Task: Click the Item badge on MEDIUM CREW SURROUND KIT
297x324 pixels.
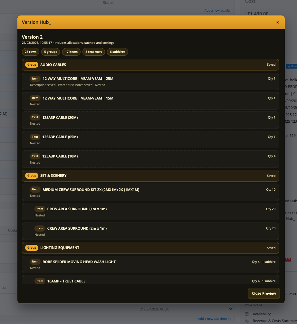Action: pos(35,189)
